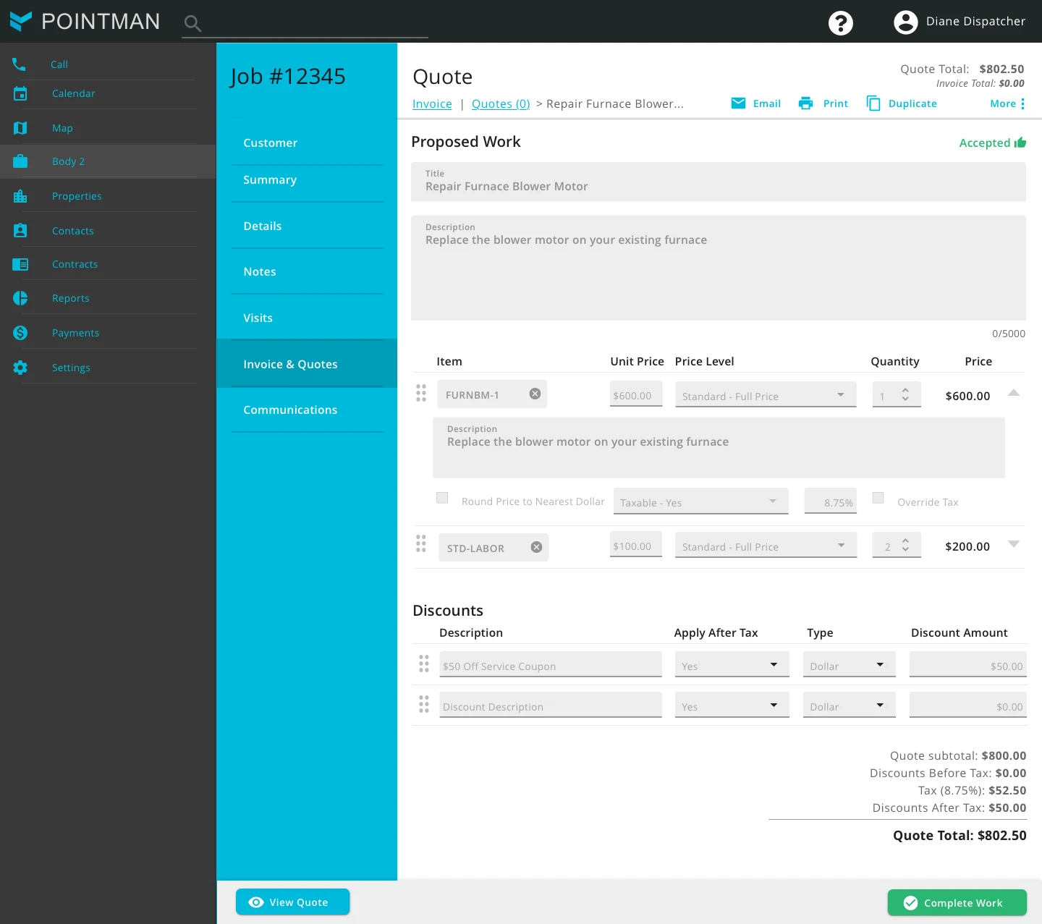
Task: Toggle the Override Tax checkbox
Action: [x=878, y=498]
